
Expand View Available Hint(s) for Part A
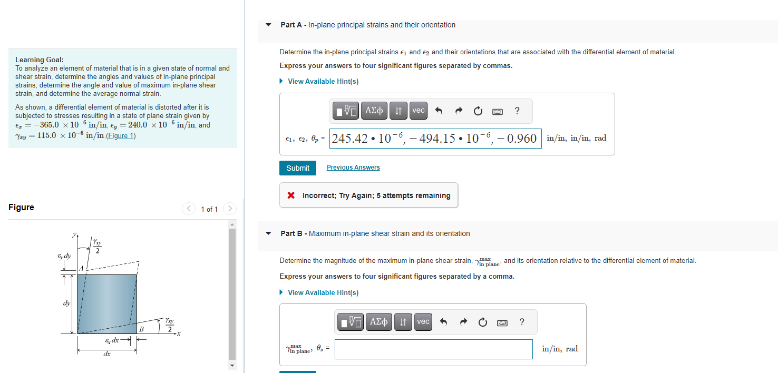click(323, 81)
